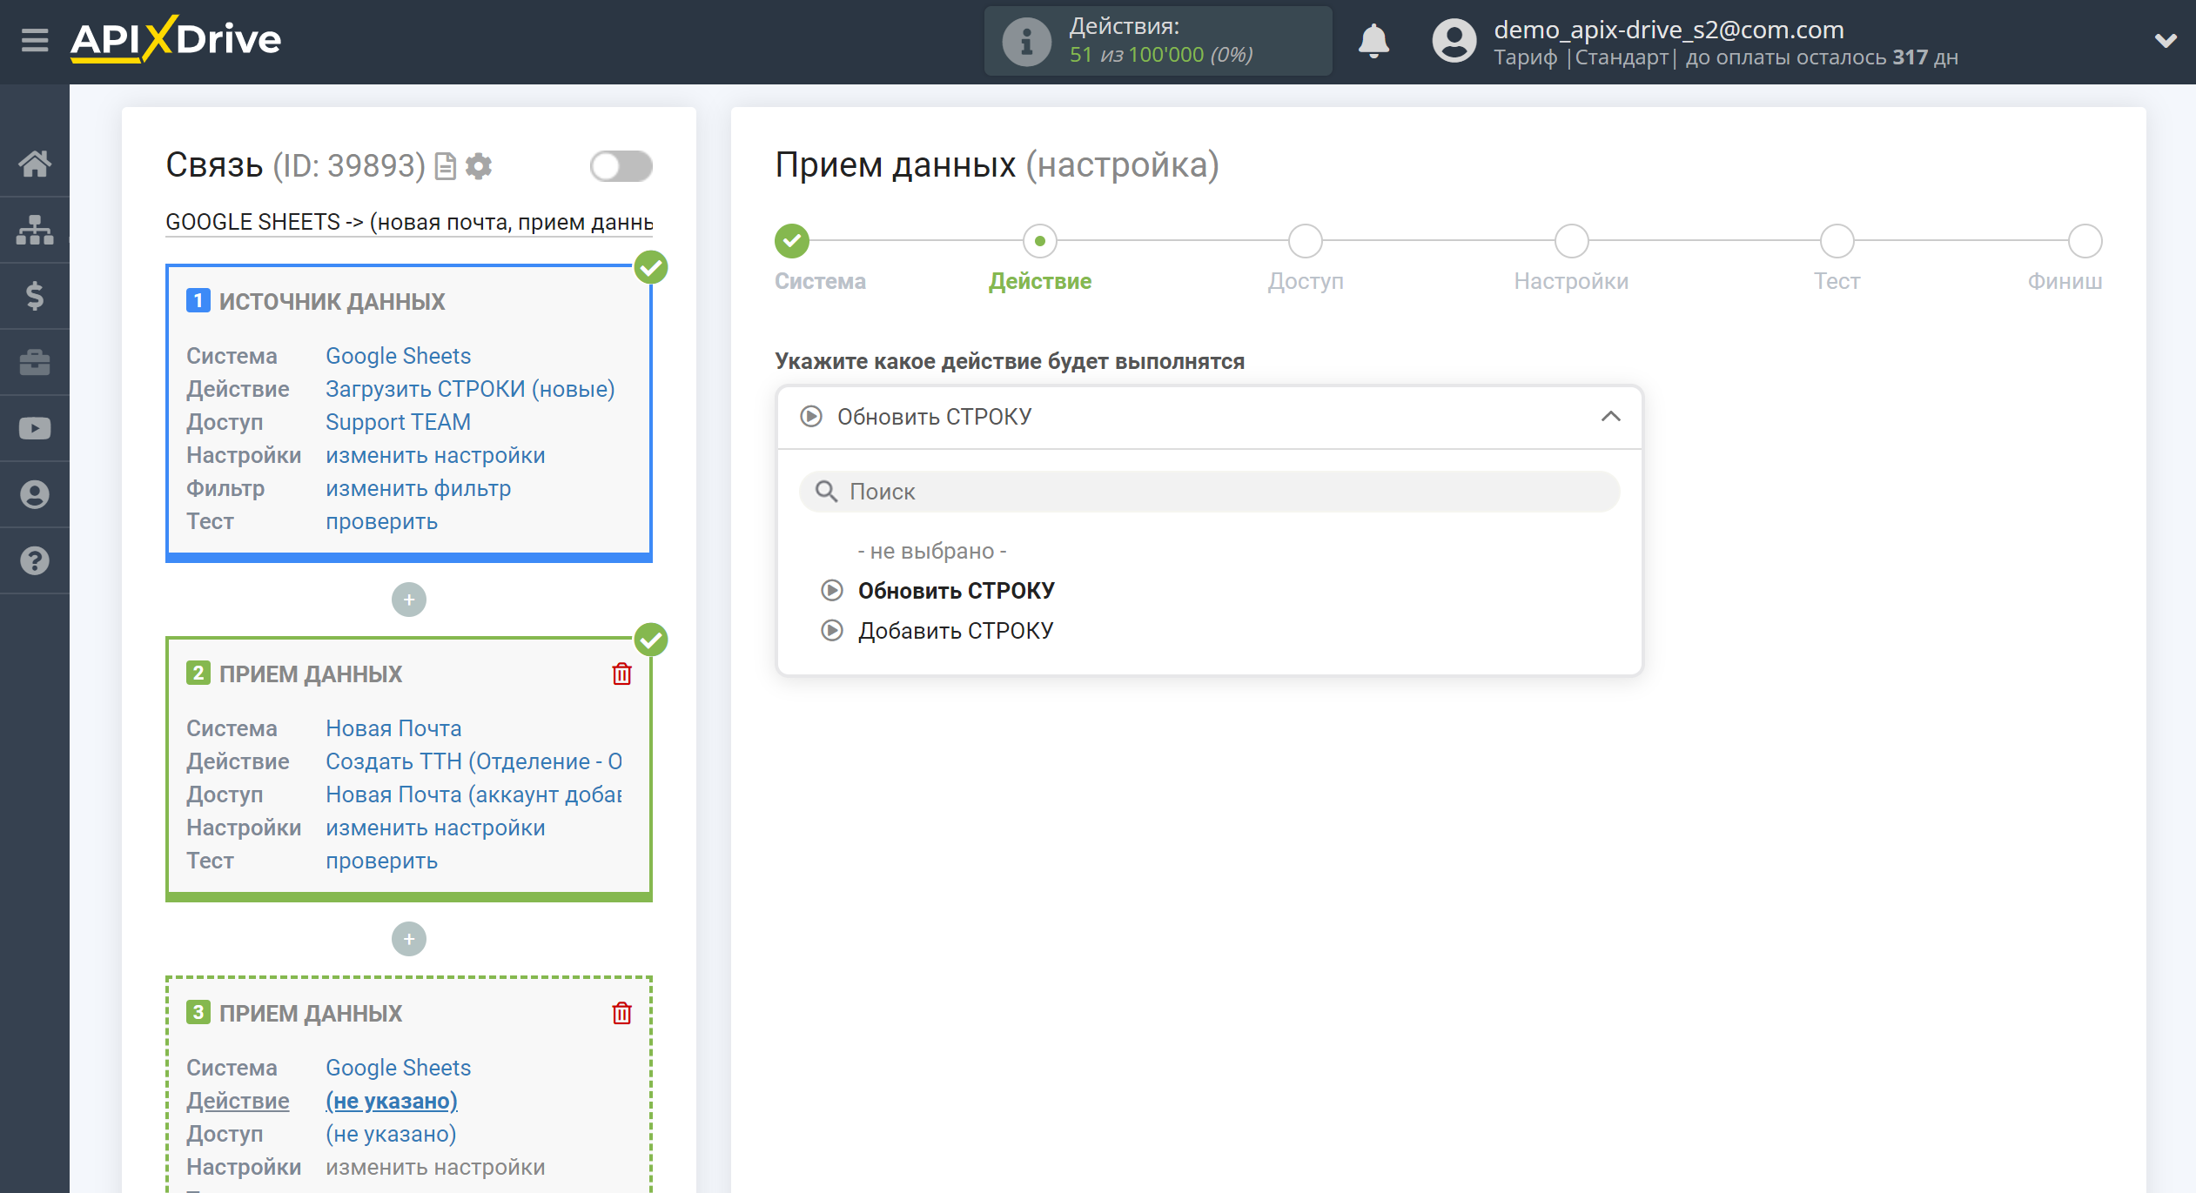Viewport: 2196px width, 1193px height.
Task: Select 'Обновить СТРОКУ' option in list
Action: point(956,591)
